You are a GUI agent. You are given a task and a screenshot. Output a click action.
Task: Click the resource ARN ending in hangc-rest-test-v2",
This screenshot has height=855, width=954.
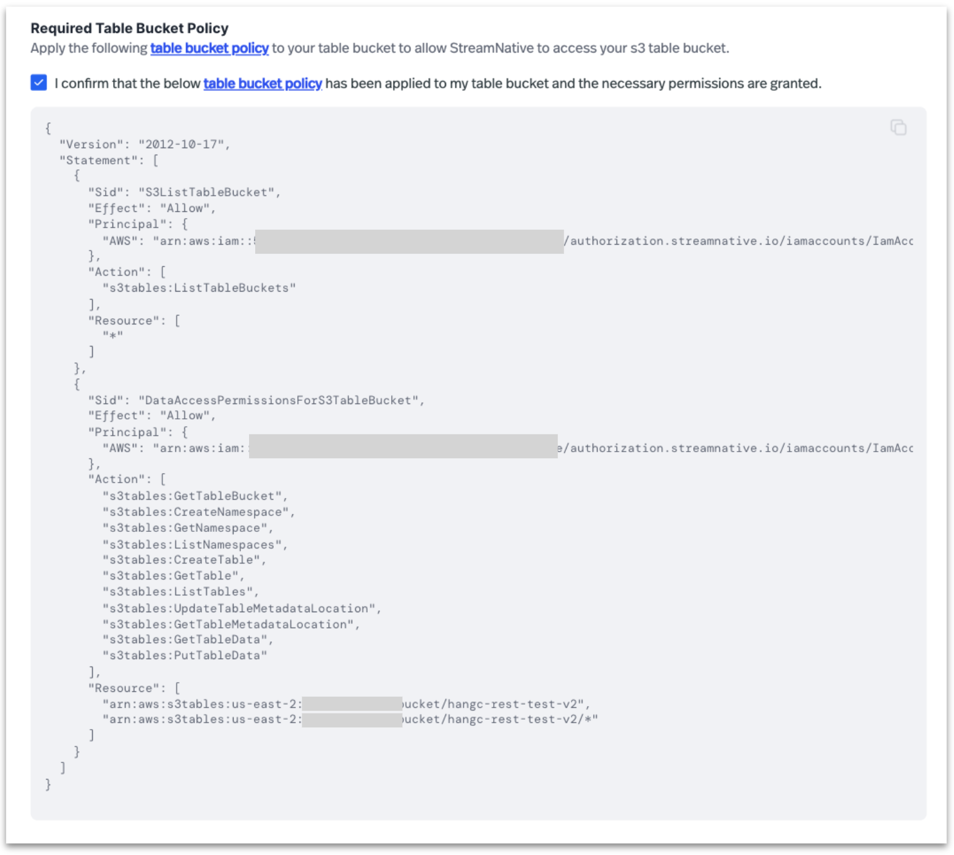pos(347,704)
